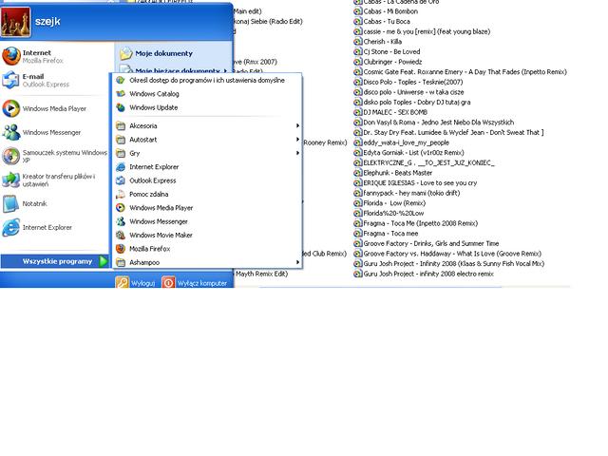Viewport: 608px width, 456px height.
Task: Click Mozilla Firefox icon in programs submenu
Action: click(x=121, y=249)
